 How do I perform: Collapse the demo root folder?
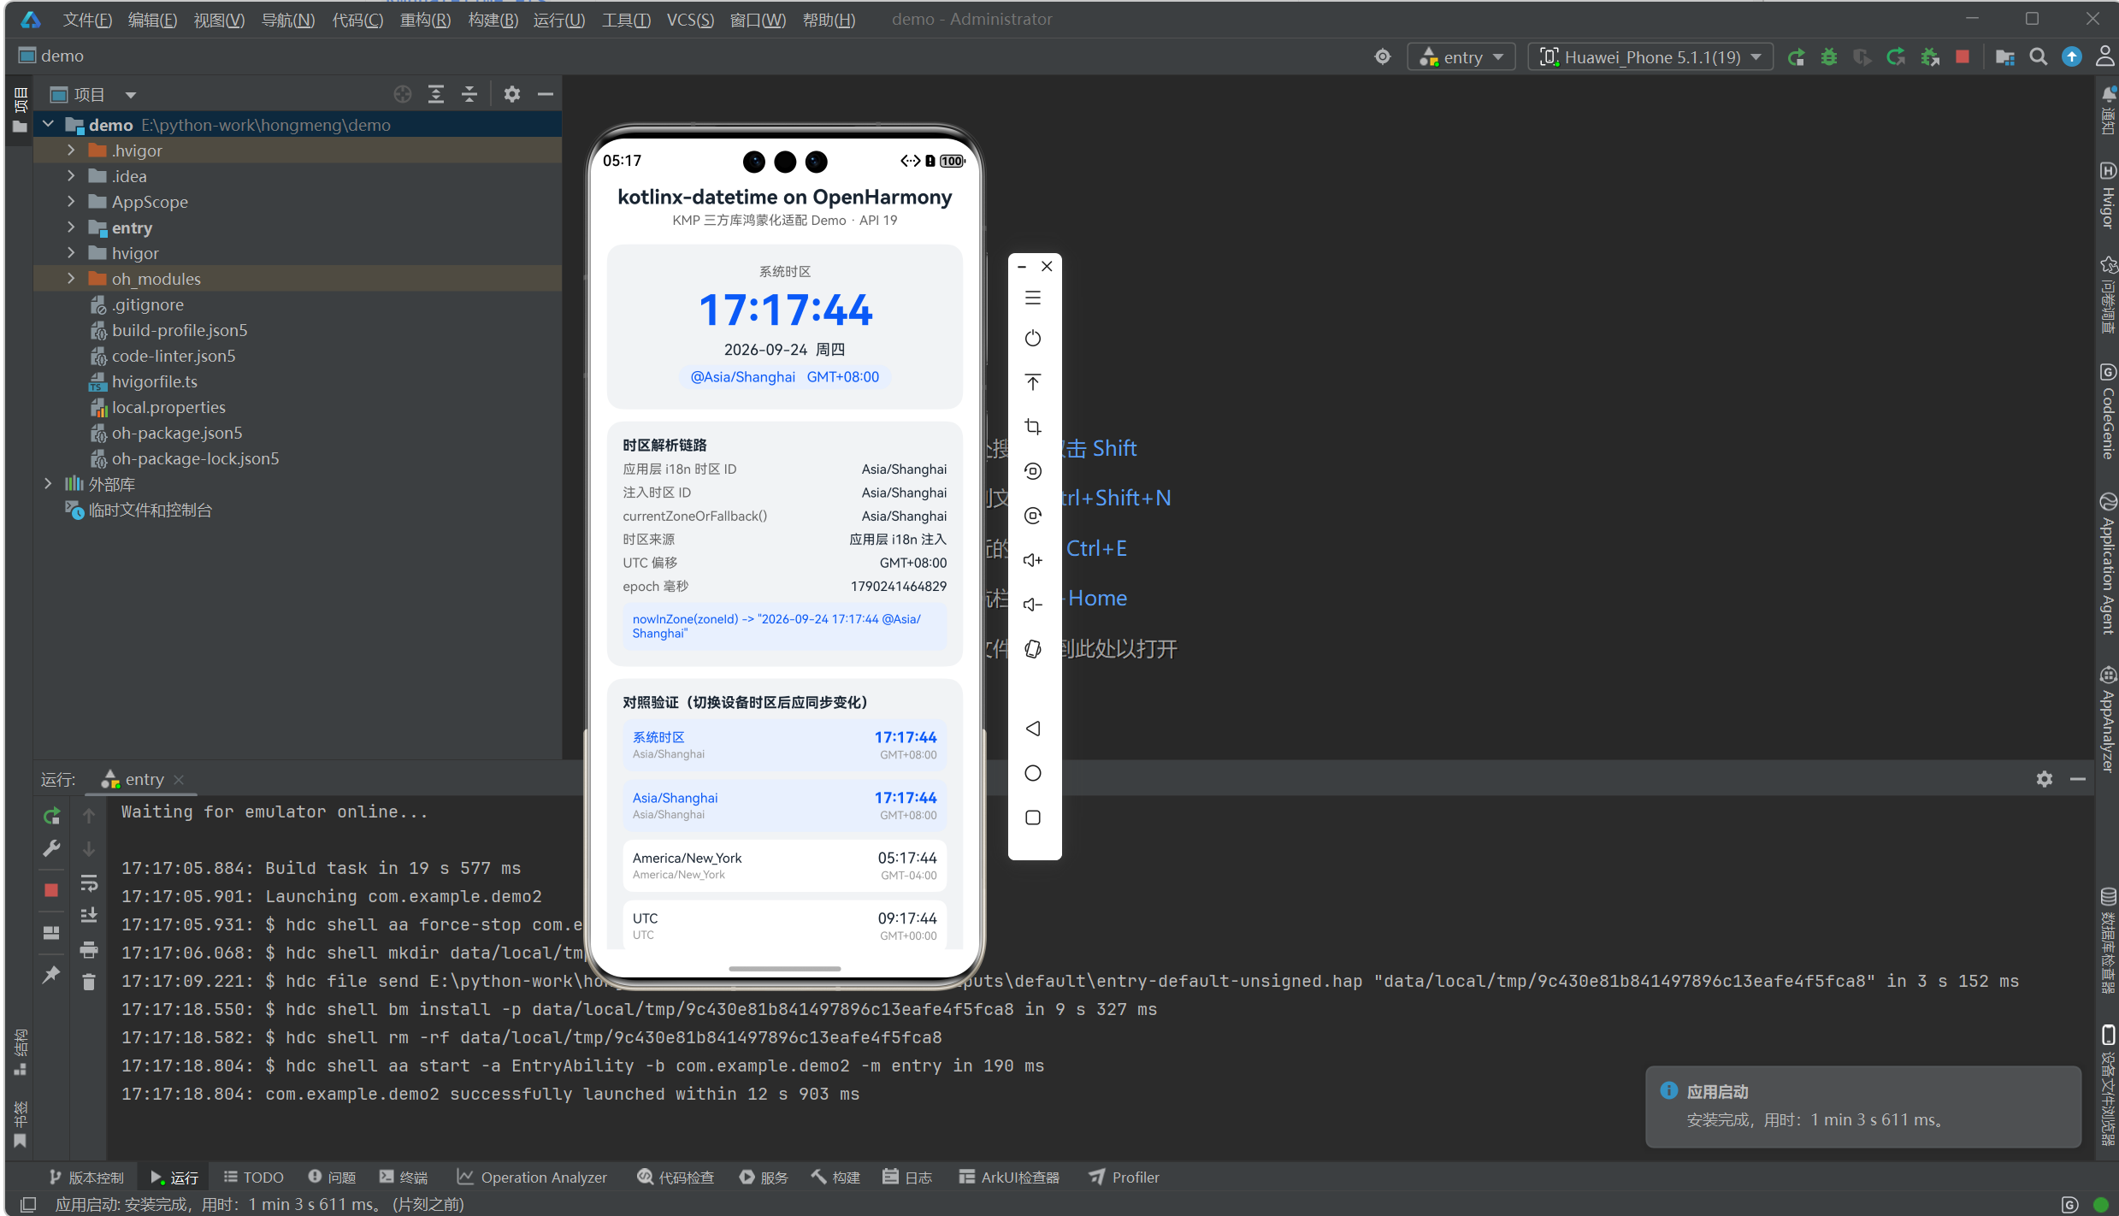[49, 125]
